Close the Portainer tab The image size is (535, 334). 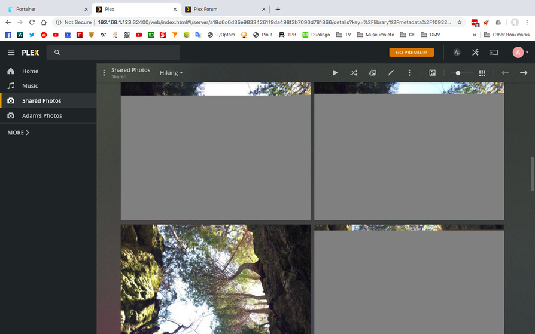pyautogui.click(x=86, y=9)
